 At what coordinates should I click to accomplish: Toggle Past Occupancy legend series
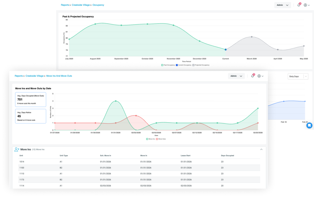click(169, 65)
